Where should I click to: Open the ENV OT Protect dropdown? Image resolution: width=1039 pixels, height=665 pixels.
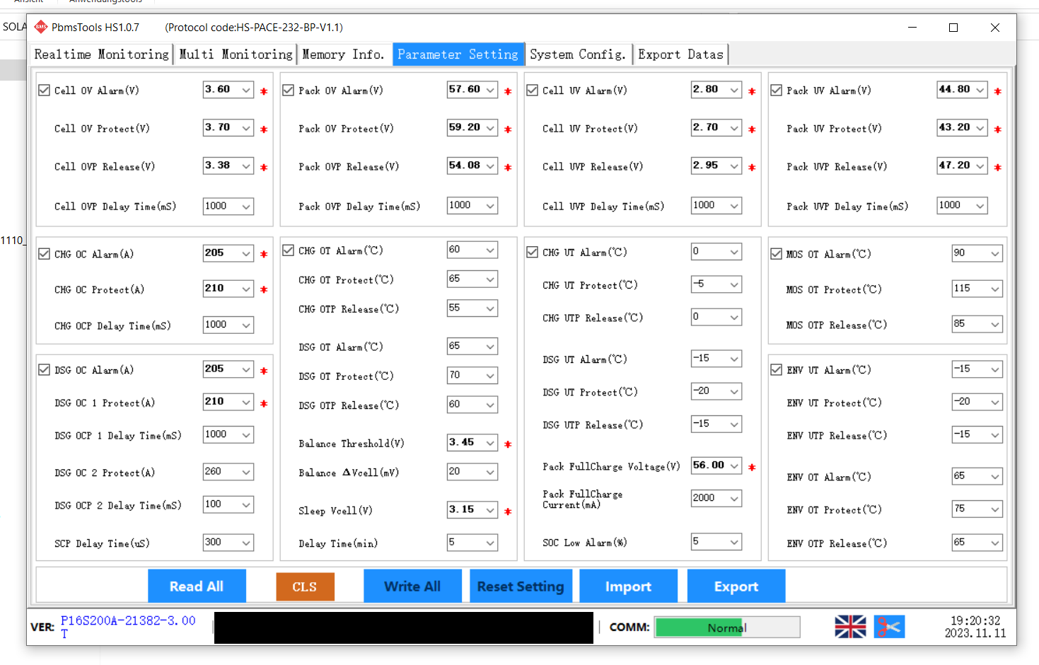(x=994, y=509)
